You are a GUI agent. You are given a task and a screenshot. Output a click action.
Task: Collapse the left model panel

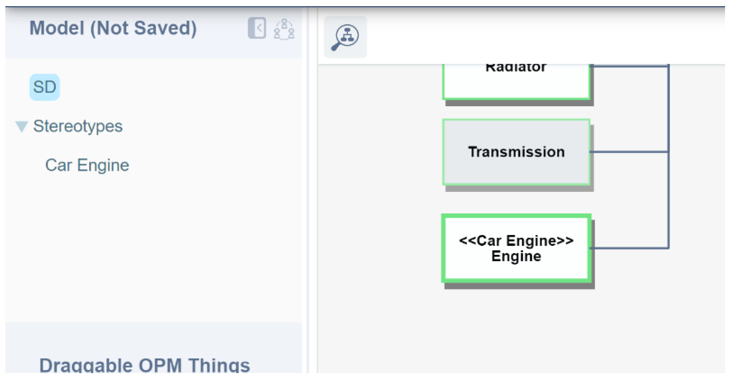coord(257,28)
